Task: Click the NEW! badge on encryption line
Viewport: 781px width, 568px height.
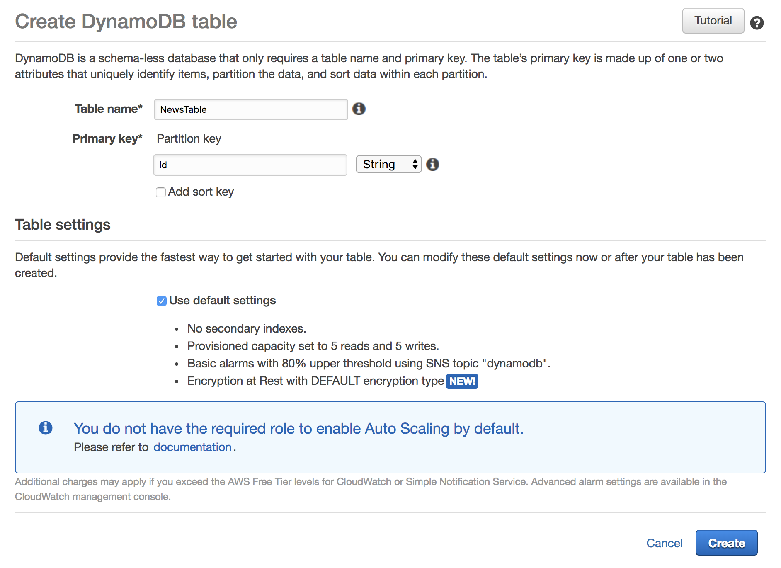Action: tap(462, 381)
